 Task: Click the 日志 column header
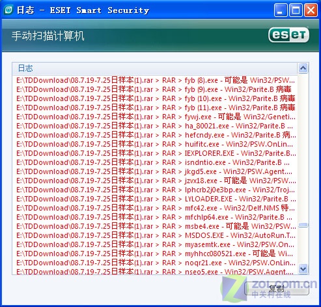[155, 68]
